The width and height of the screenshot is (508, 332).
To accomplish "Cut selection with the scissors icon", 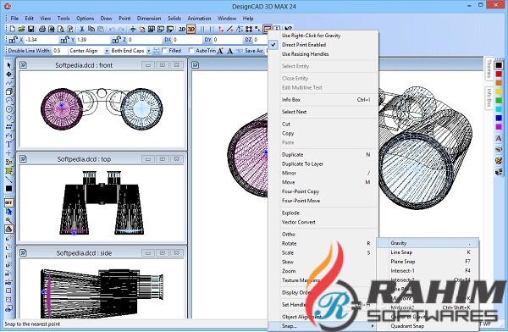I will coord(82,29).
